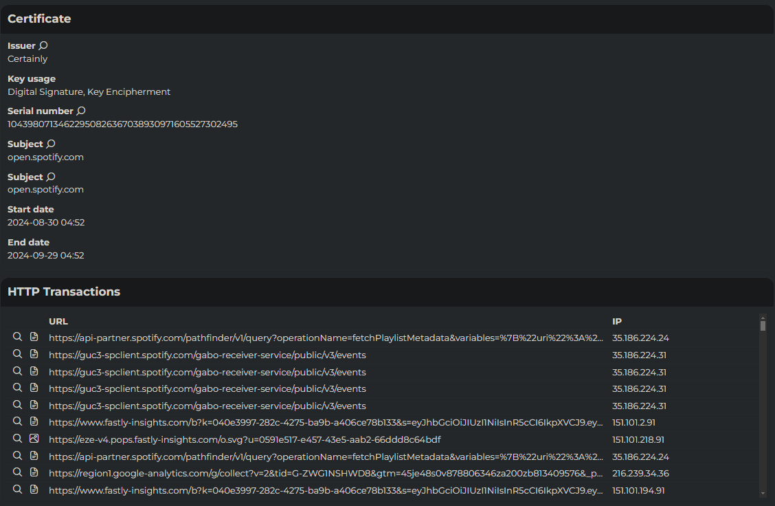This screenshot has height=506, width=775.
Task: Click the search icon beside the first Subject label
Action: tap(51, 144)
